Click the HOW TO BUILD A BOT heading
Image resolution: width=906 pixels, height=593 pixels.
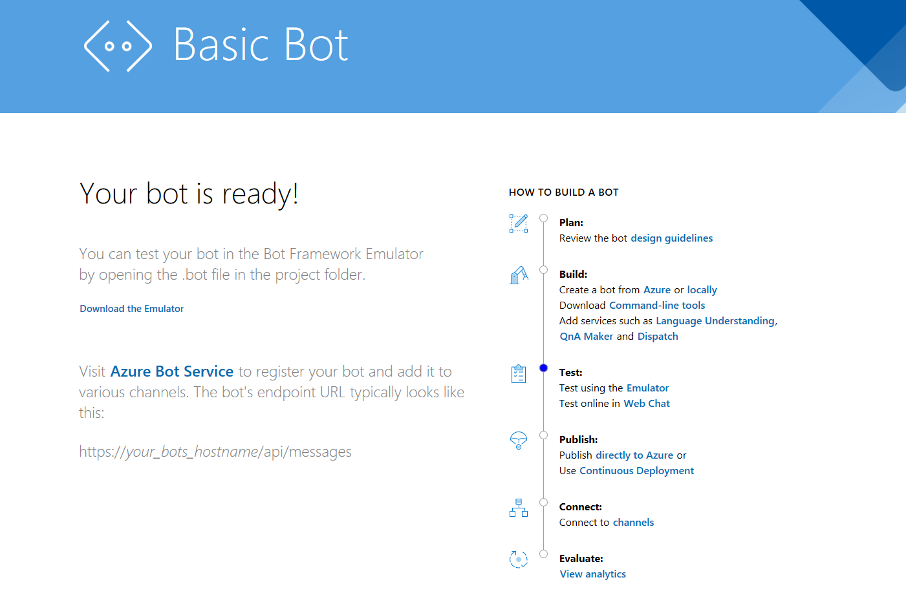564,192
